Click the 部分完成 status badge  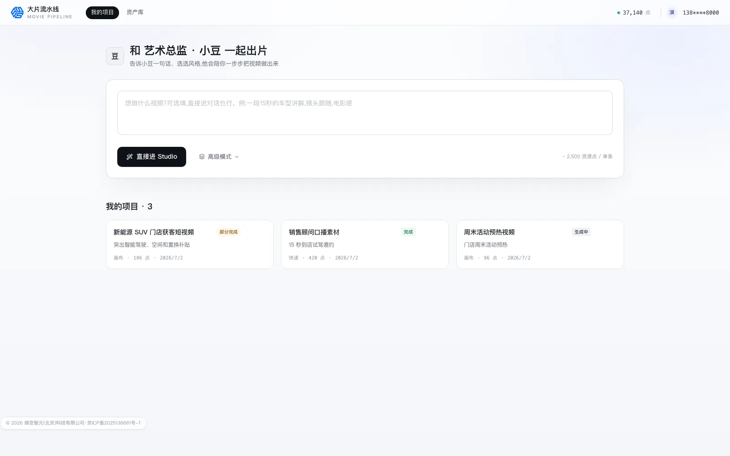point(229,232)
